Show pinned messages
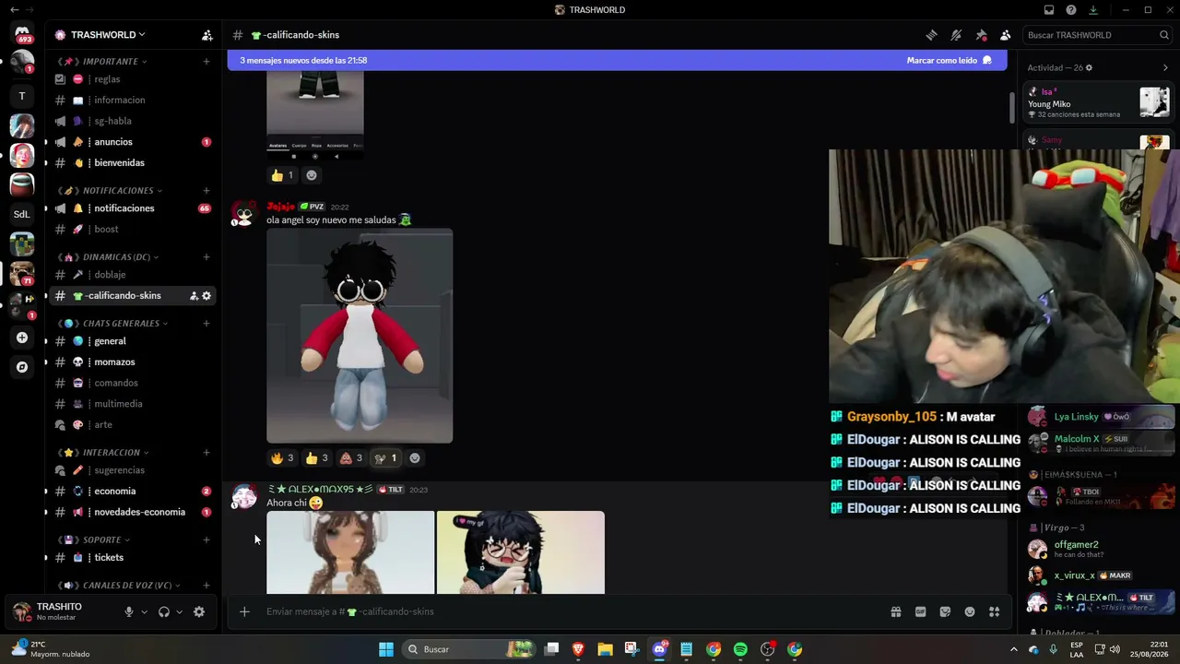This screenshot has height=664, width=1180. (981, 35)
